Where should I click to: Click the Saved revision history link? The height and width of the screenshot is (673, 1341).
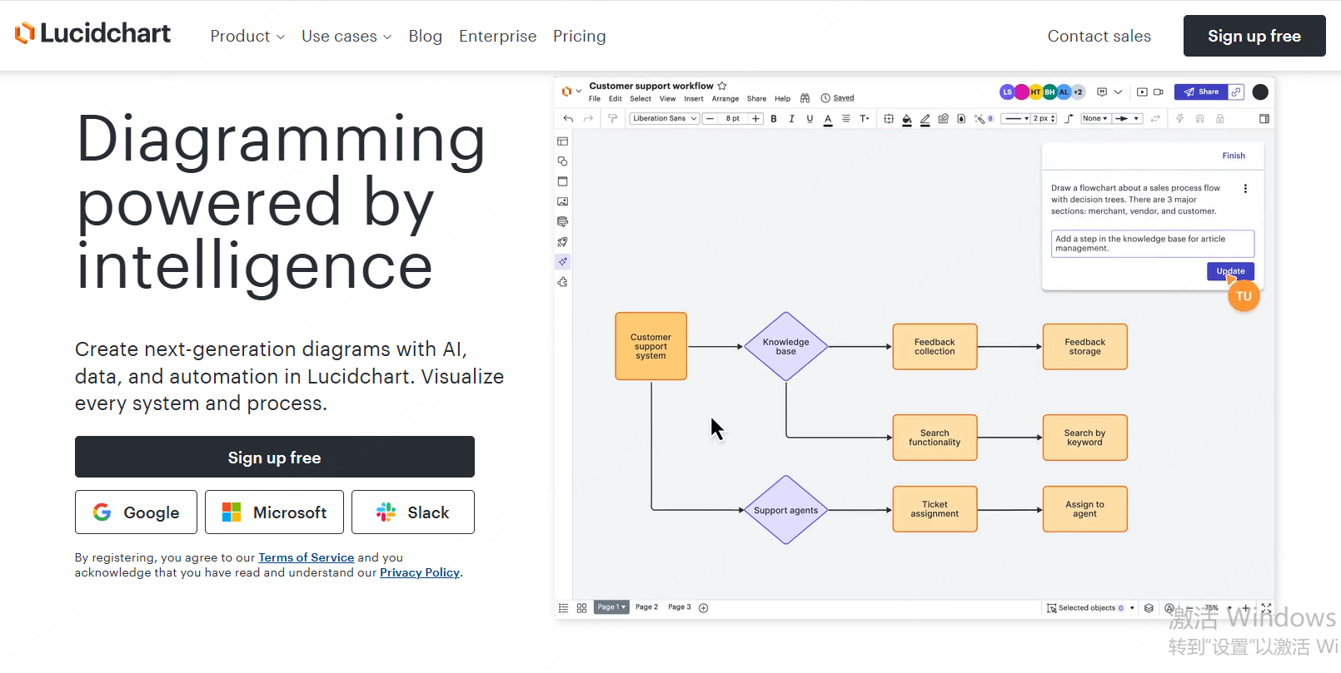(x=844, y=98)
